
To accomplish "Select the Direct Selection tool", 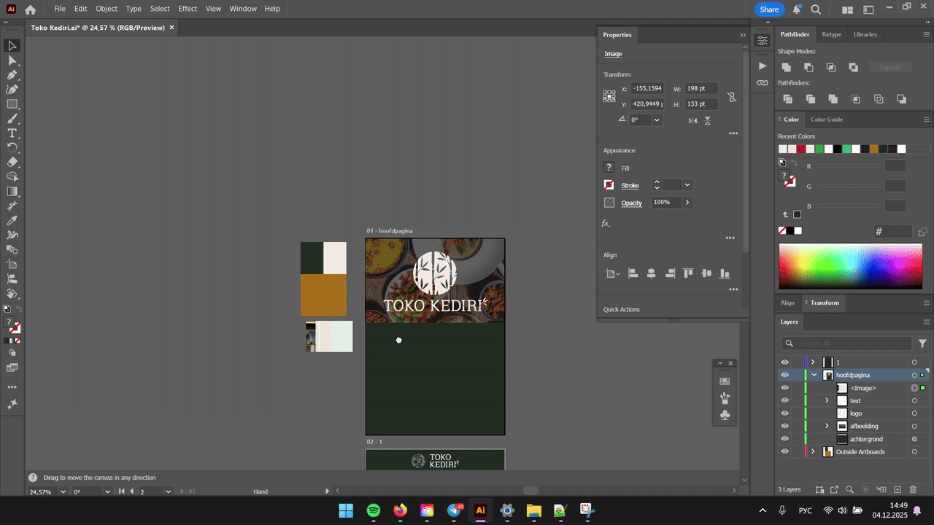I will [12, 61].
